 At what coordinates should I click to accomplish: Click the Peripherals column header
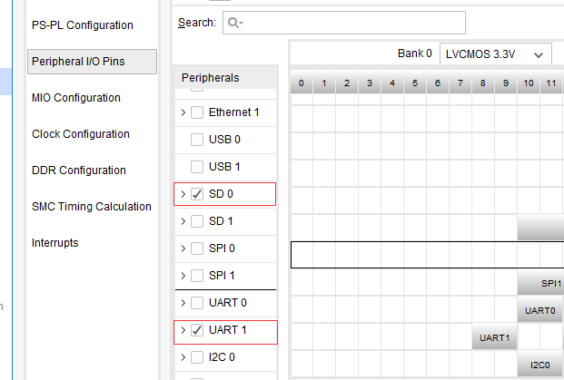tap(225, 78)
